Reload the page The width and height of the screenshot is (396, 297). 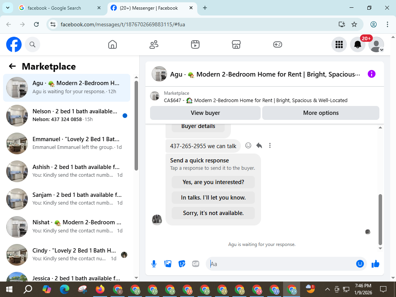(x=36, y=24)
